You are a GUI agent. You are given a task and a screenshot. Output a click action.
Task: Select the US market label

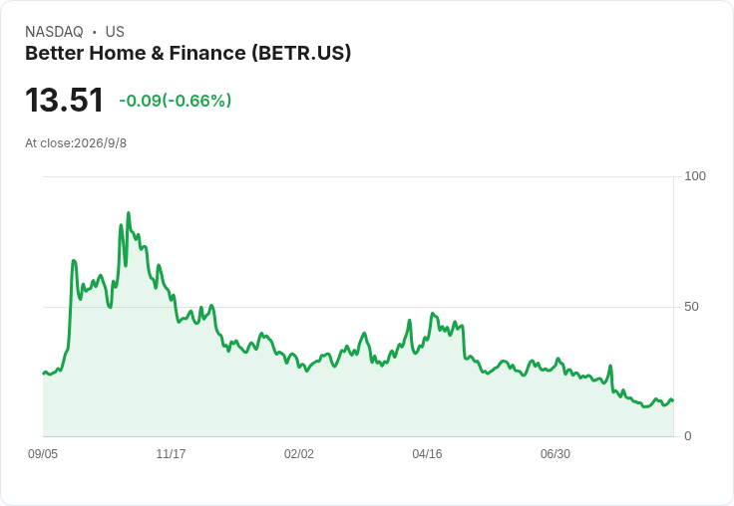115,32
